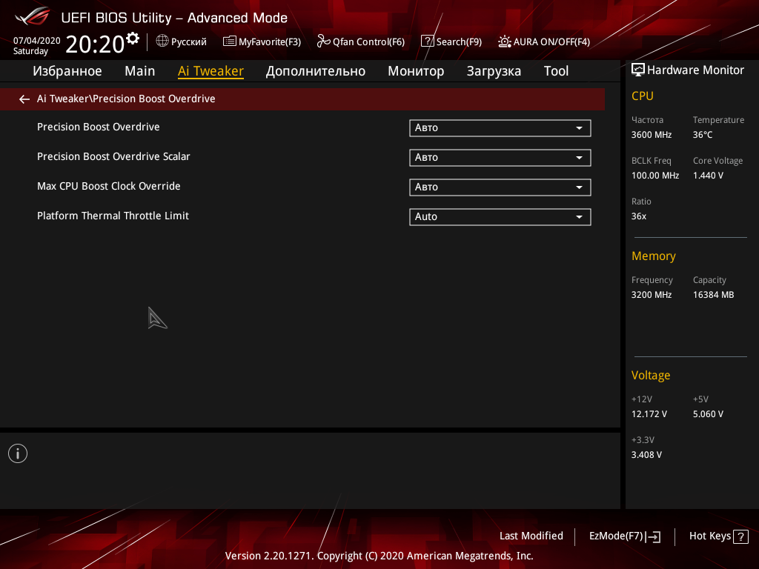Click the ROG logo icon
This screenshot has width=759, height=569.
(33, 16)
